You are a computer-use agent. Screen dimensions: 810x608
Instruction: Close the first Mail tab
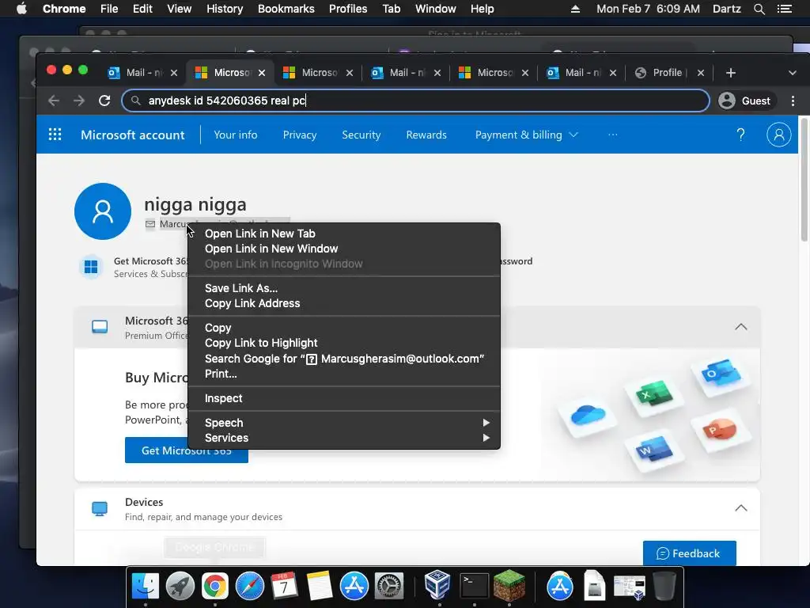[174, 73]
